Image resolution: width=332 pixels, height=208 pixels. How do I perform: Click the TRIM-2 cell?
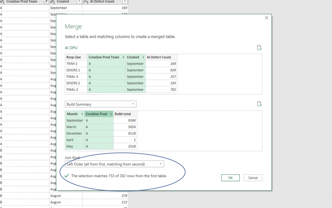76,64
